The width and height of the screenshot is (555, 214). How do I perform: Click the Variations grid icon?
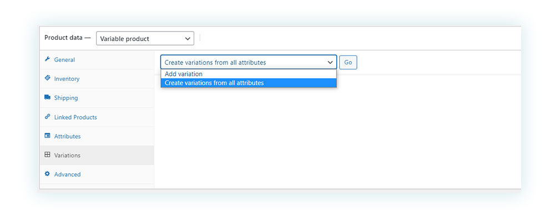click(x=47, y=155)
